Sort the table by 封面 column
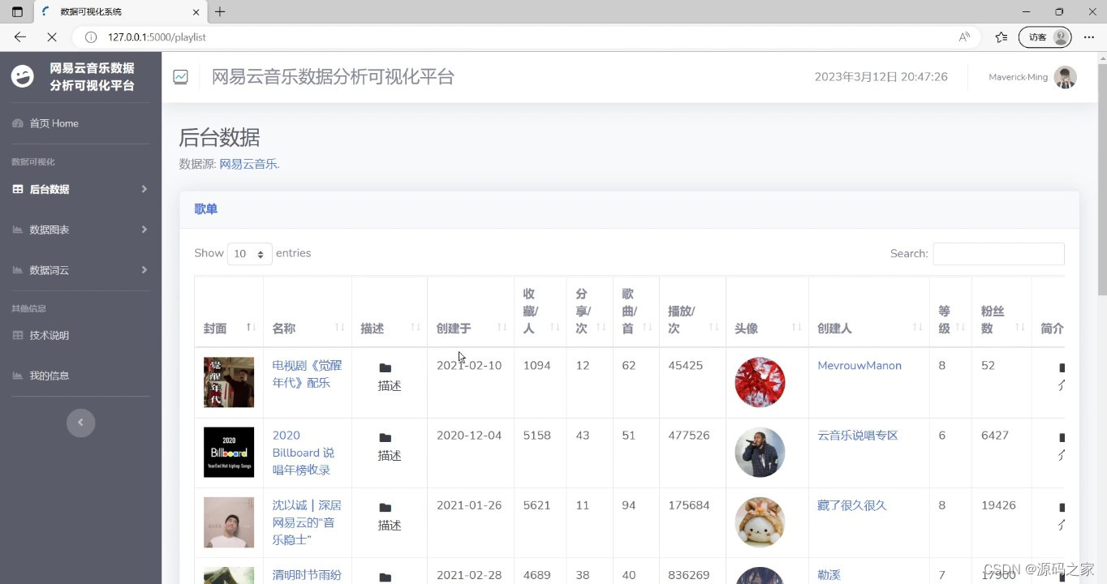The image size is (1107, 584). coord(229,312)
